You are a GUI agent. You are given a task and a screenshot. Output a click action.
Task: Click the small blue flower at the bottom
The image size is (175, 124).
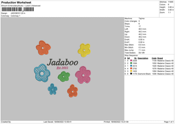[52, 89]
